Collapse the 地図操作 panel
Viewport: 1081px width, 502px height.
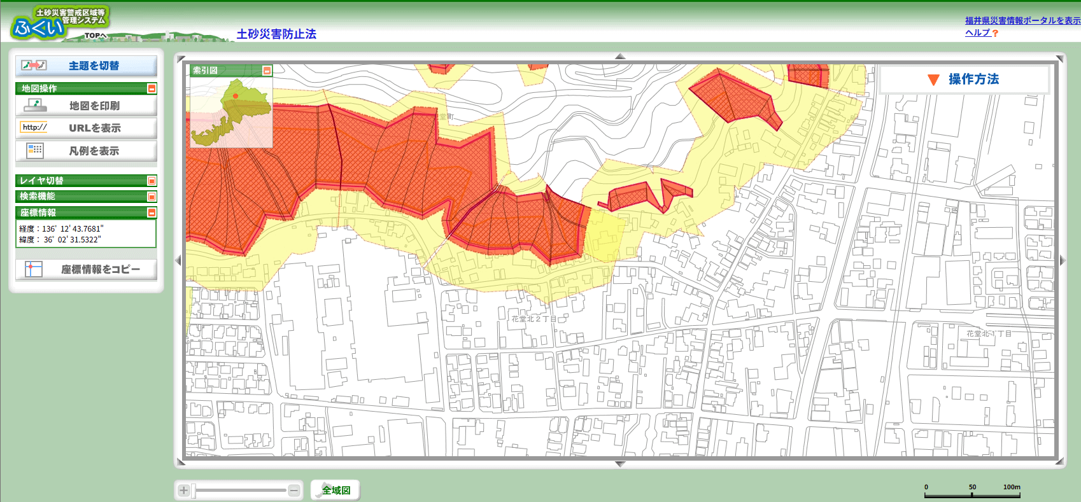152,88
